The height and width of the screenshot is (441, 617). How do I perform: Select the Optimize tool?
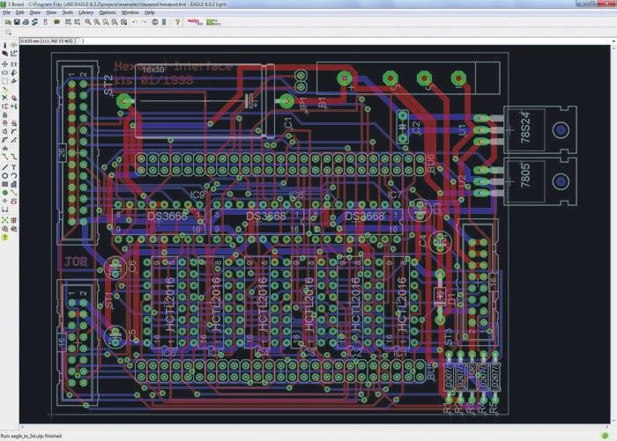point(14,140)
